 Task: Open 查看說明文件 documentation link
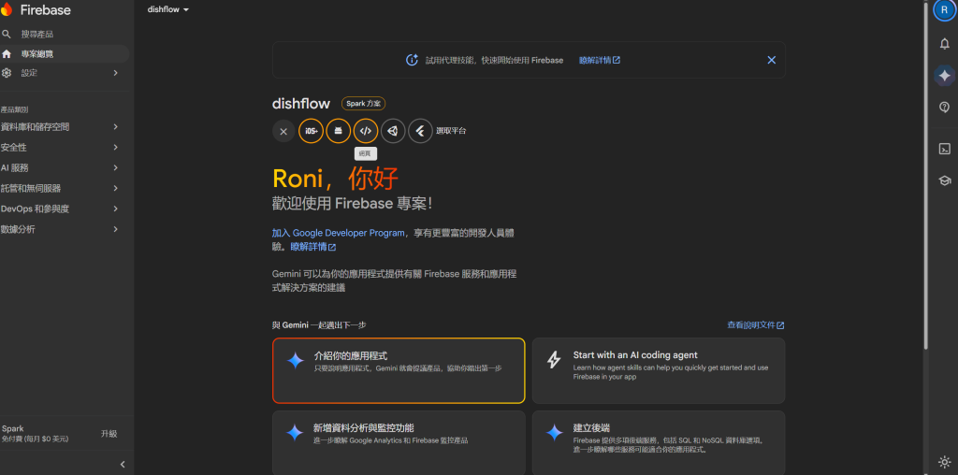click(x=756, y=325)
